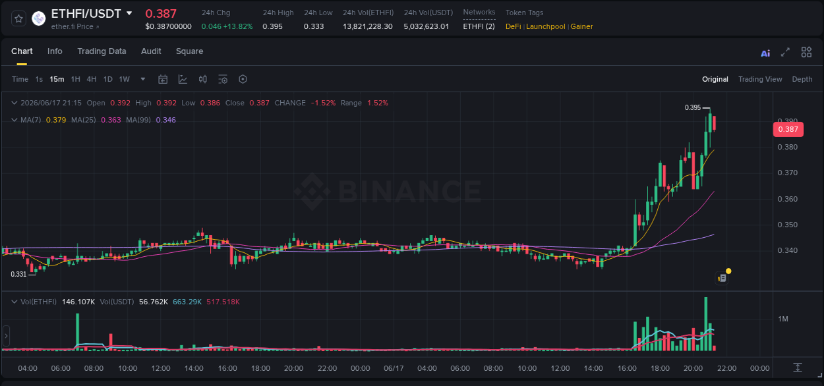Click the 24h High value 0.395

[272, 26]
